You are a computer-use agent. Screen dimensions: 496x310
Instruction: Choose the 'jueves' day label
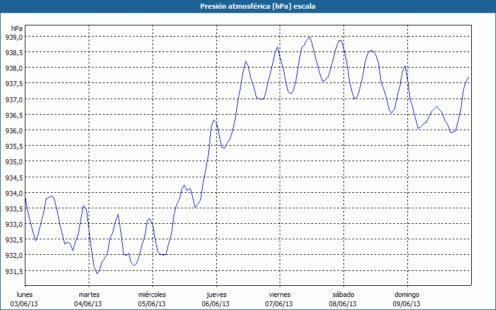coord(216,294)
